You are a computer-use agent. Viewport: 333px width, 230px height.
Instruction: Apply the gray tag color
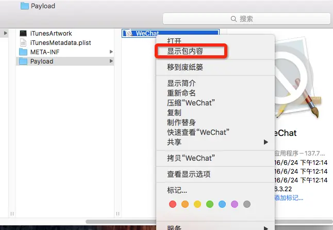click(247, 204)
